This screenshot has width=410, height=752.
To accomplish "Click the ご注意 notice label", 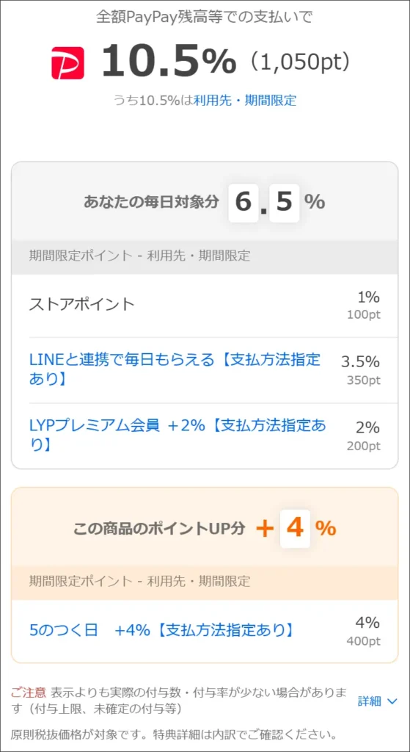I will 29,692.
